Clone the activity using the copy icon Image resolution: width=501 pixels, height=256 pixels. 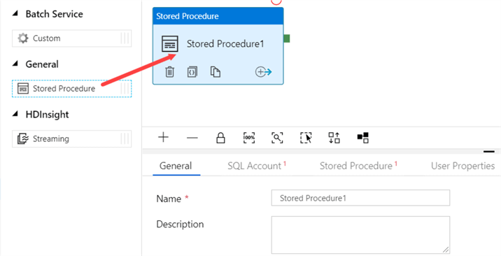[x=215, y=72]
